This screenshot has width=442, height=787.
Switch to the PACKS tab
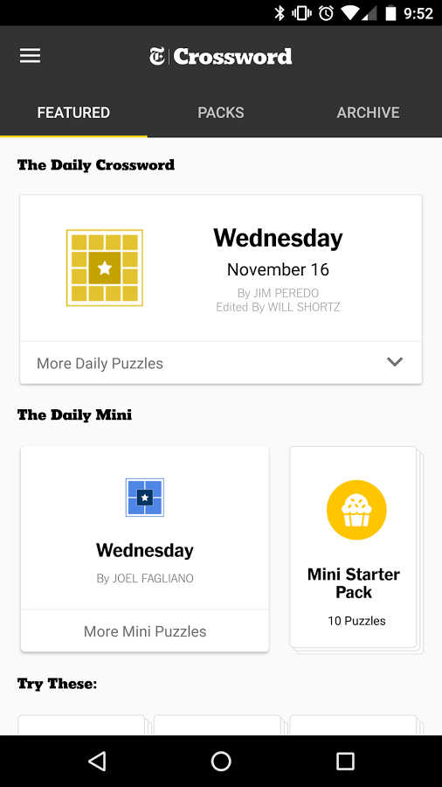[221, 113]
